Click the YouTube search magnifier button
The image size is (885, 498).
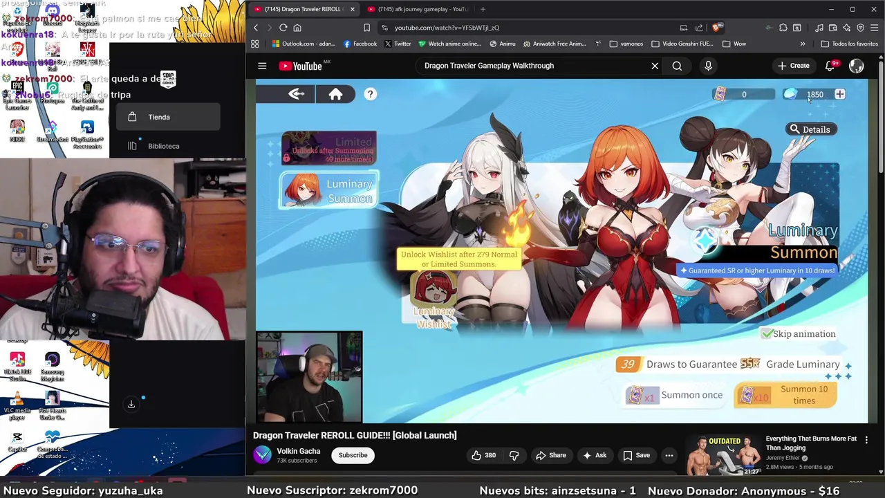click(677, 66)
